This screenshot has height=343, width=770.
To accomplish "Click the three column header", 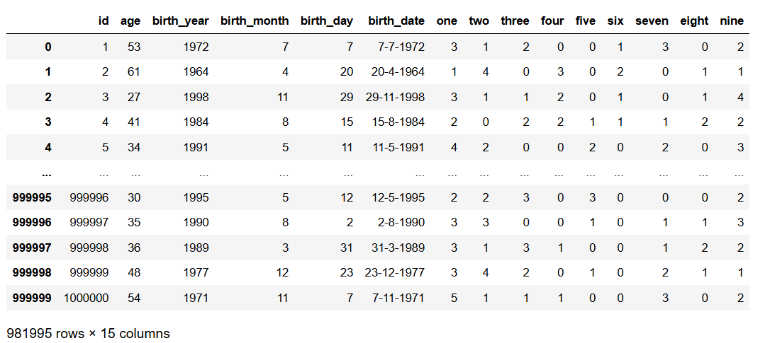I will pos(515,21).
